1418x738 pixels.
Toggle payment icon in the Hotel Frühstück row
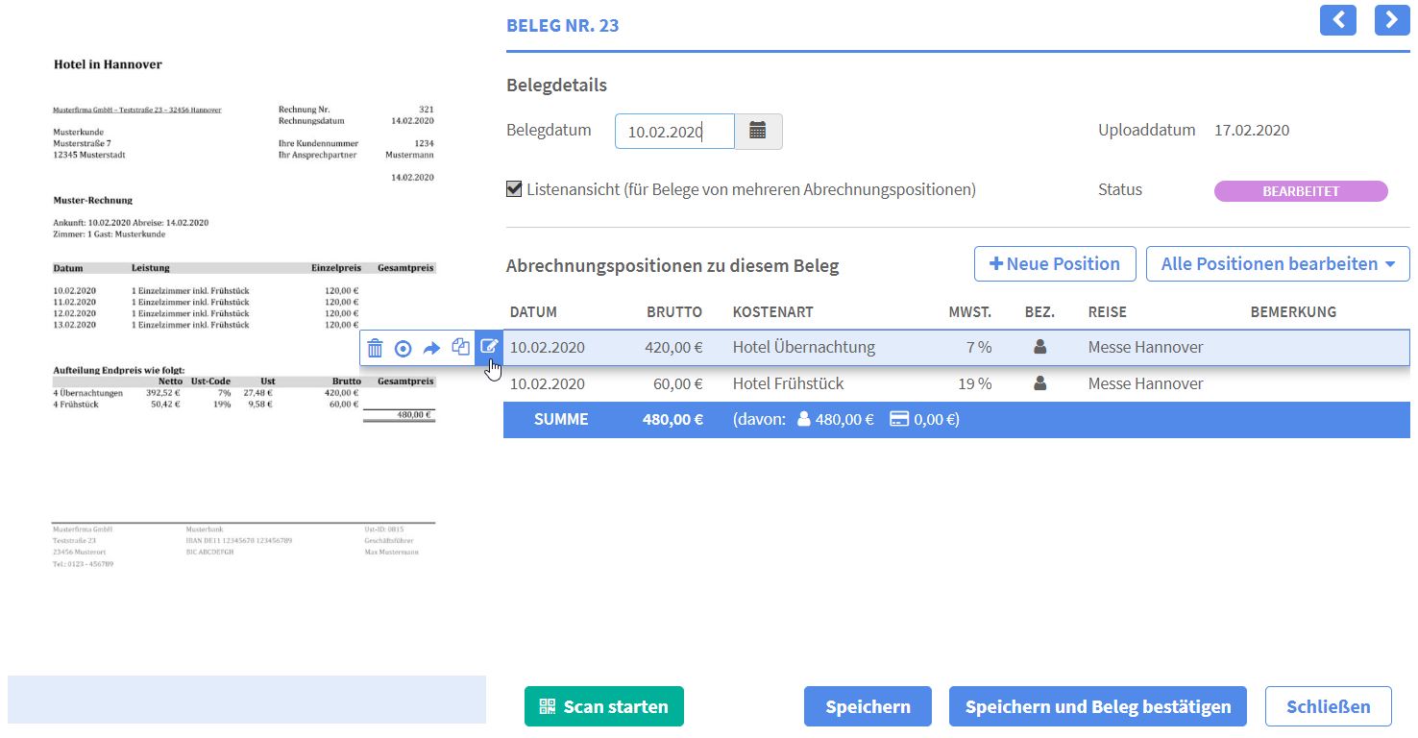point(1040,382)
